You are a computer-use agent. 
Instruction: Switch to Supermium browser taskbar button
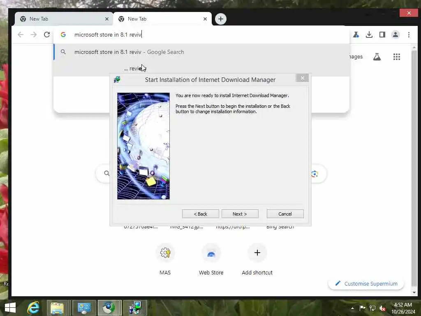[109, 308]
